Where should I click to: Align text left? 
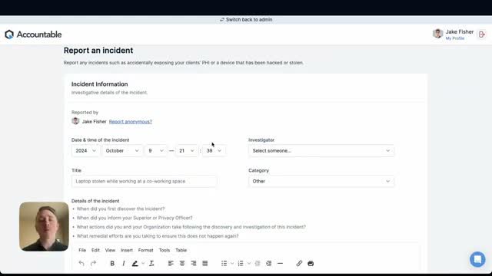[x=171, y=264]
